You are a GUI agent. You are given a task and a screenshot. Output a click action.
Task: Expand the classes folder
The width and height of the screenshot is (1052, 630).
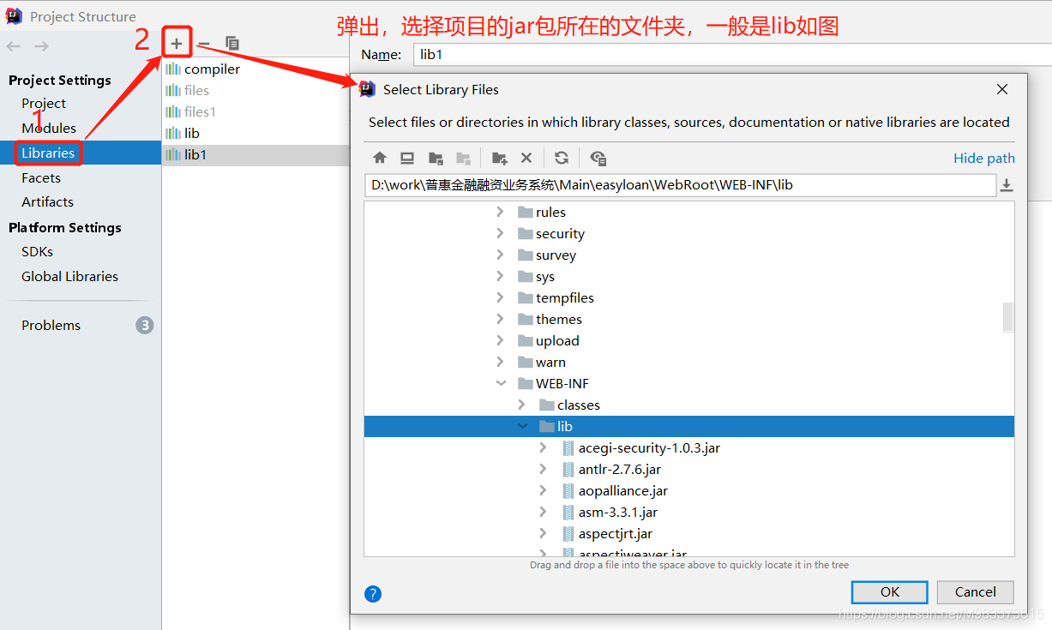coord(521,405)
